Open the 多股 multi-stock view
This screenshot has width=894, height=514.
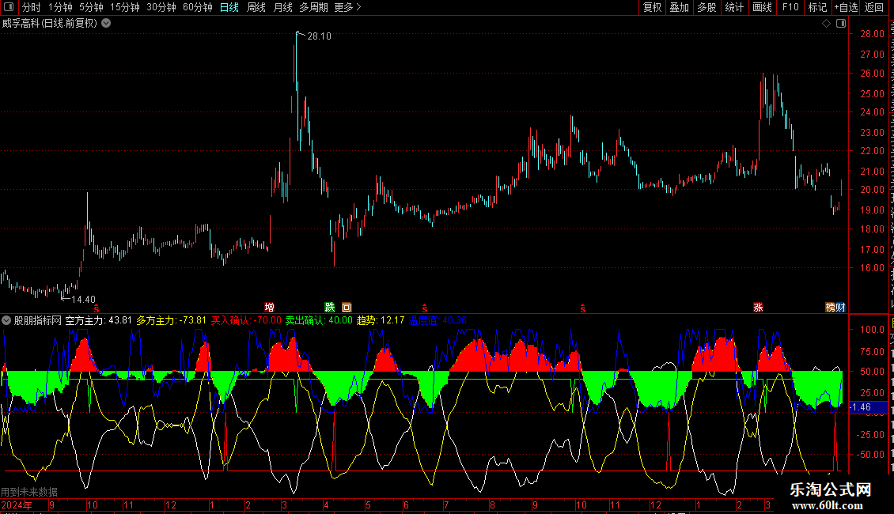pos(706,7)
